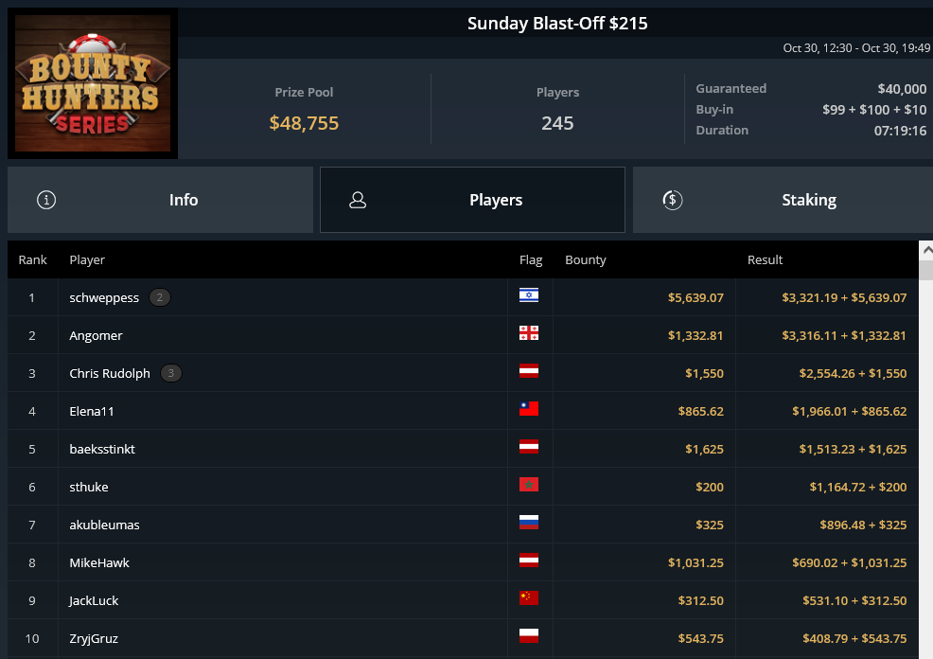Click the dollar staking icon
Screen dimensions: 933x659
[673, 200]
